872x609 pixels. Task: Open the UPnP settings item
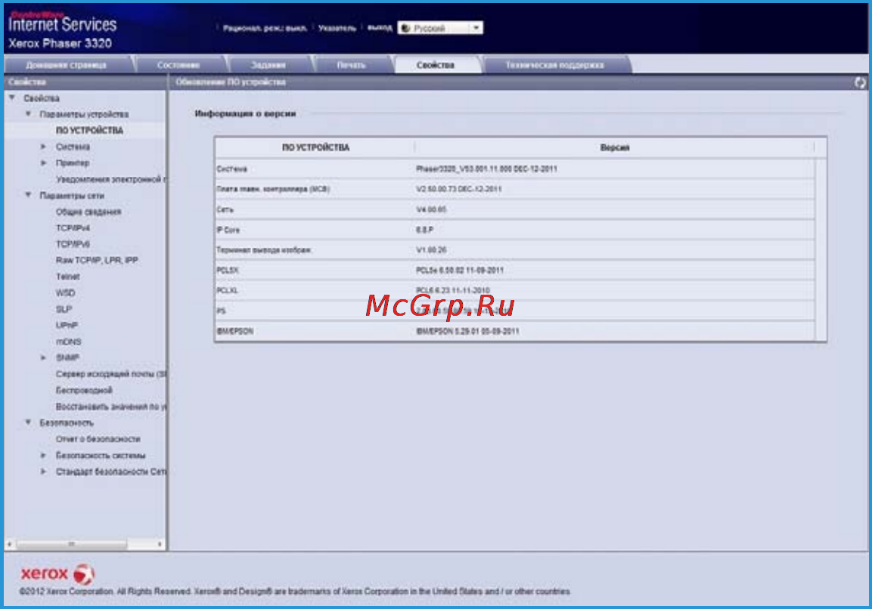tap(67, 325)
